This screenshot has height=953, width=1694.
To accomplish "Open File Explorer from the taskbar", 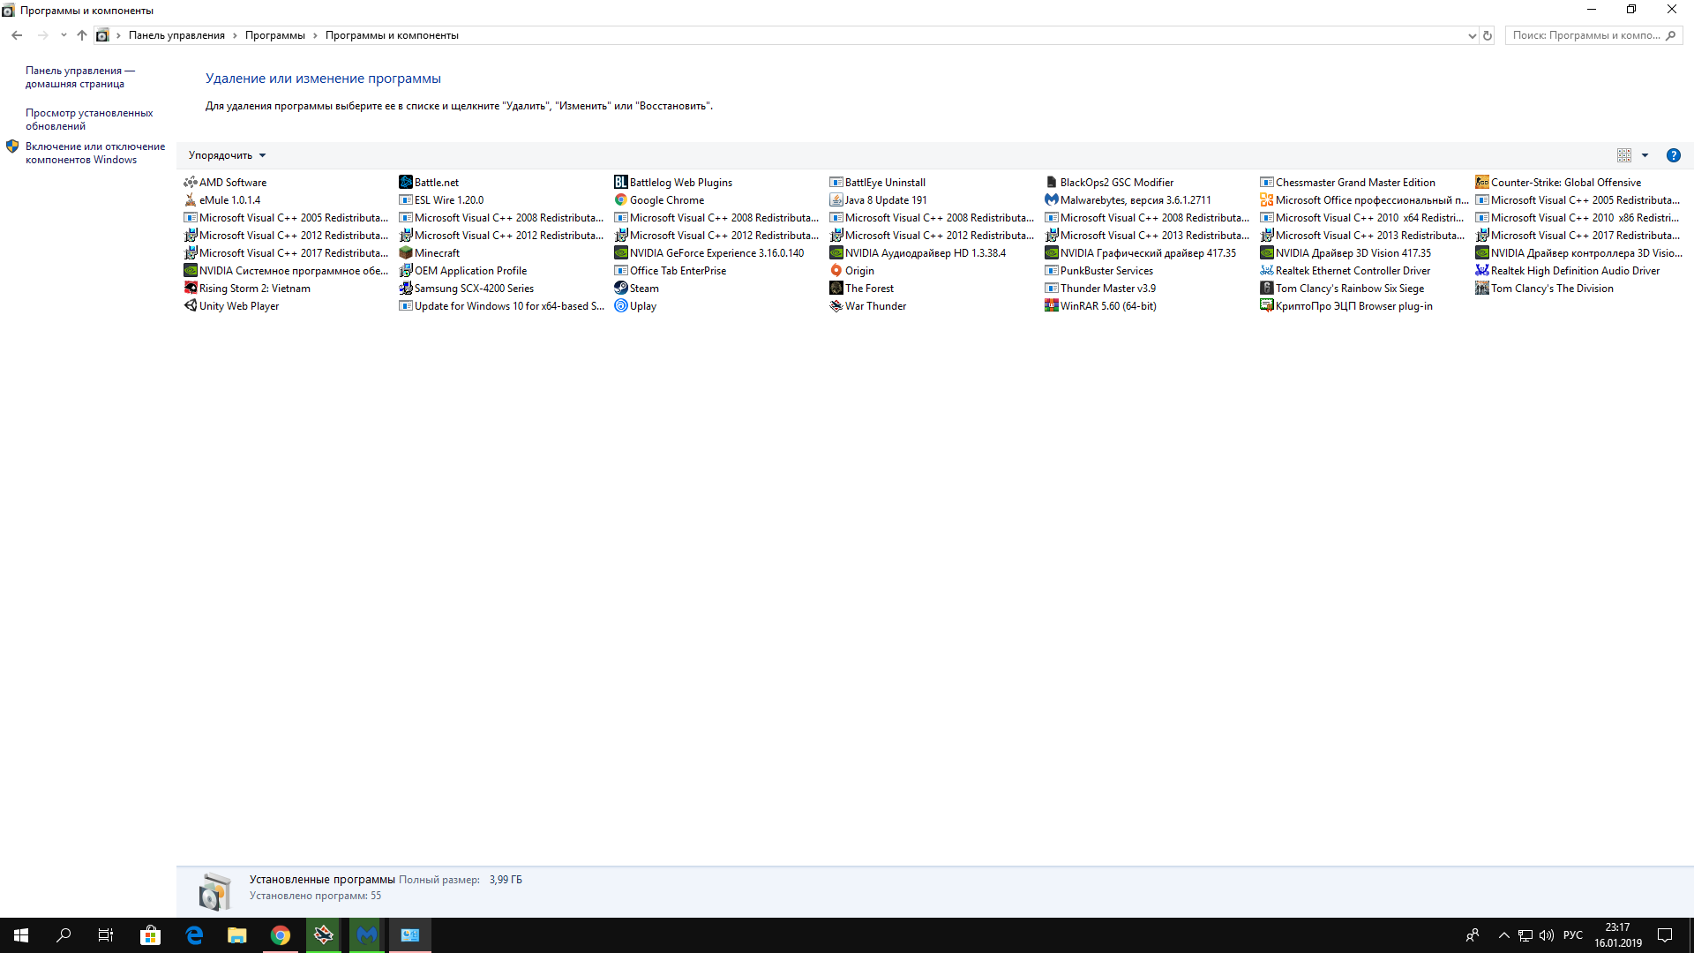I will (237, 935).
